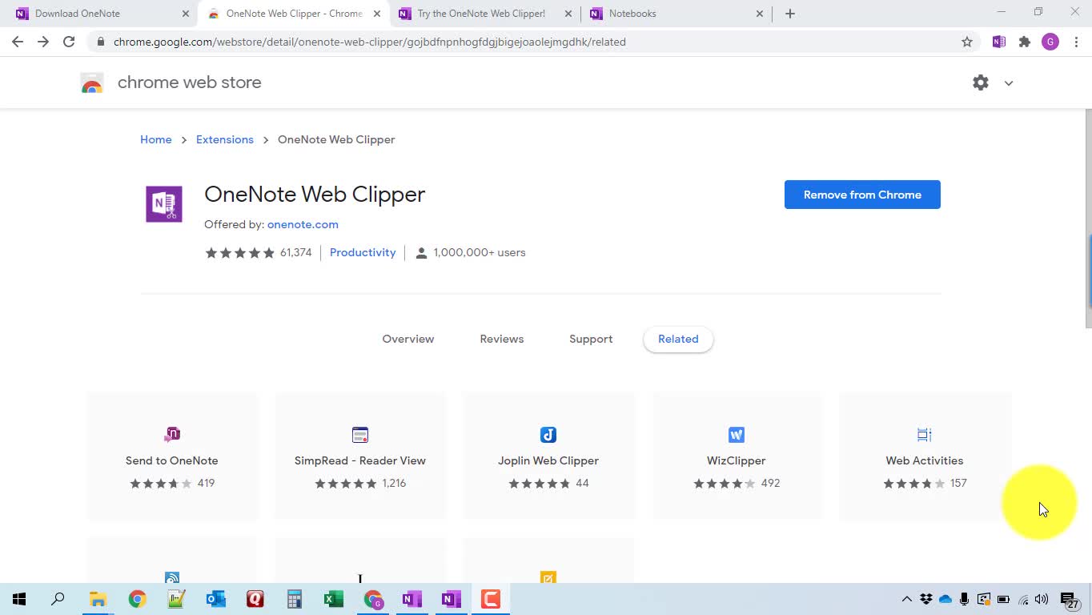Viewport: 1092px width, 615px height.
Task: Open the SimpRead - Reader View card
Action: (x=359, y=456)
